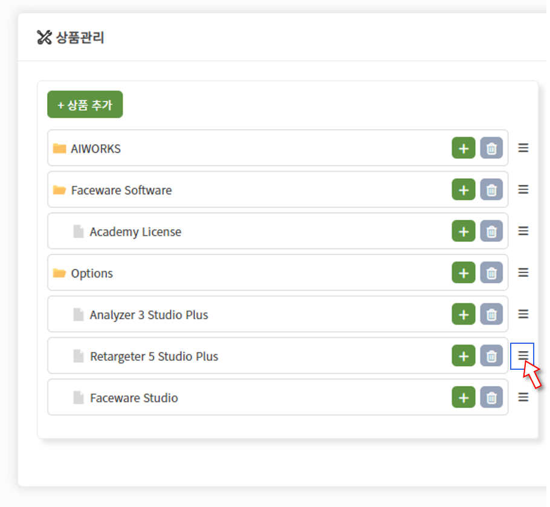
Task: Delete the Faceware Software folder with trash icon
Action: pos(491,190)
